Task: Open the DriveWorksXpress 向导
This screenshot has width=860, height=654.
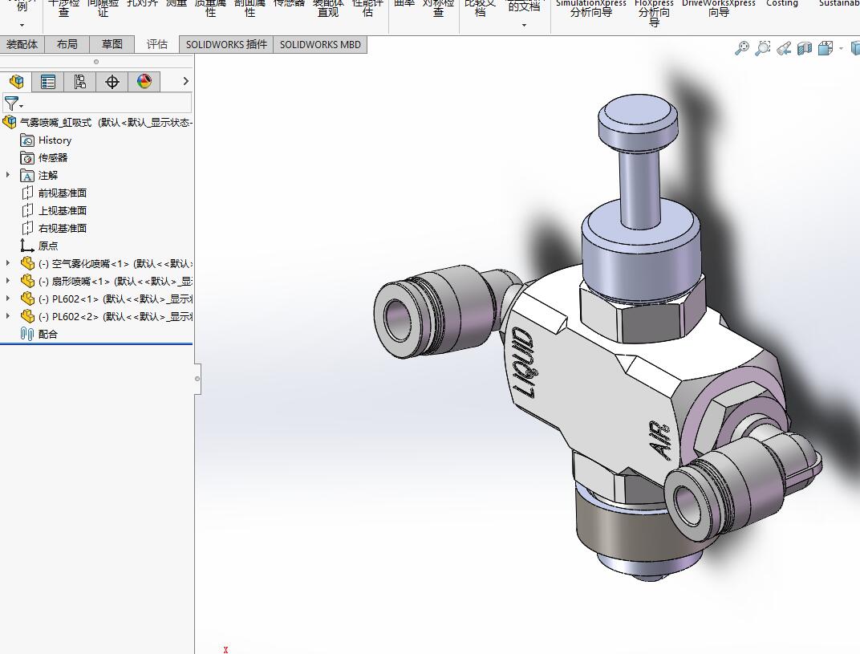Action: coord(719,8)
